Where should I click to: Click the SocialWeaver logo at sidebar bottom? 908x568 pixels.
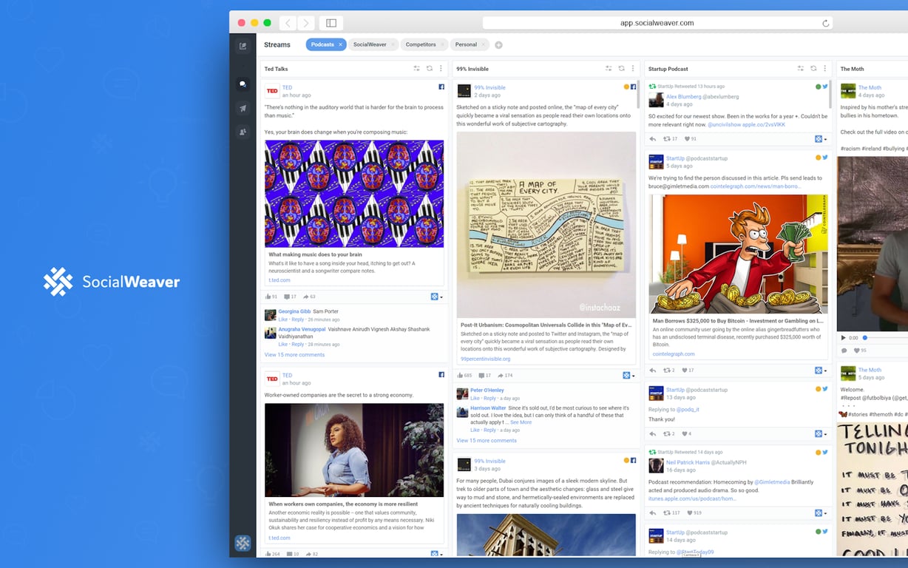[x=243, y=543]
